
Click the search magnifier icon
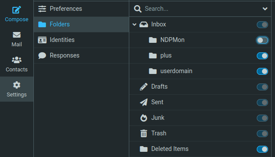pos(137,9)
